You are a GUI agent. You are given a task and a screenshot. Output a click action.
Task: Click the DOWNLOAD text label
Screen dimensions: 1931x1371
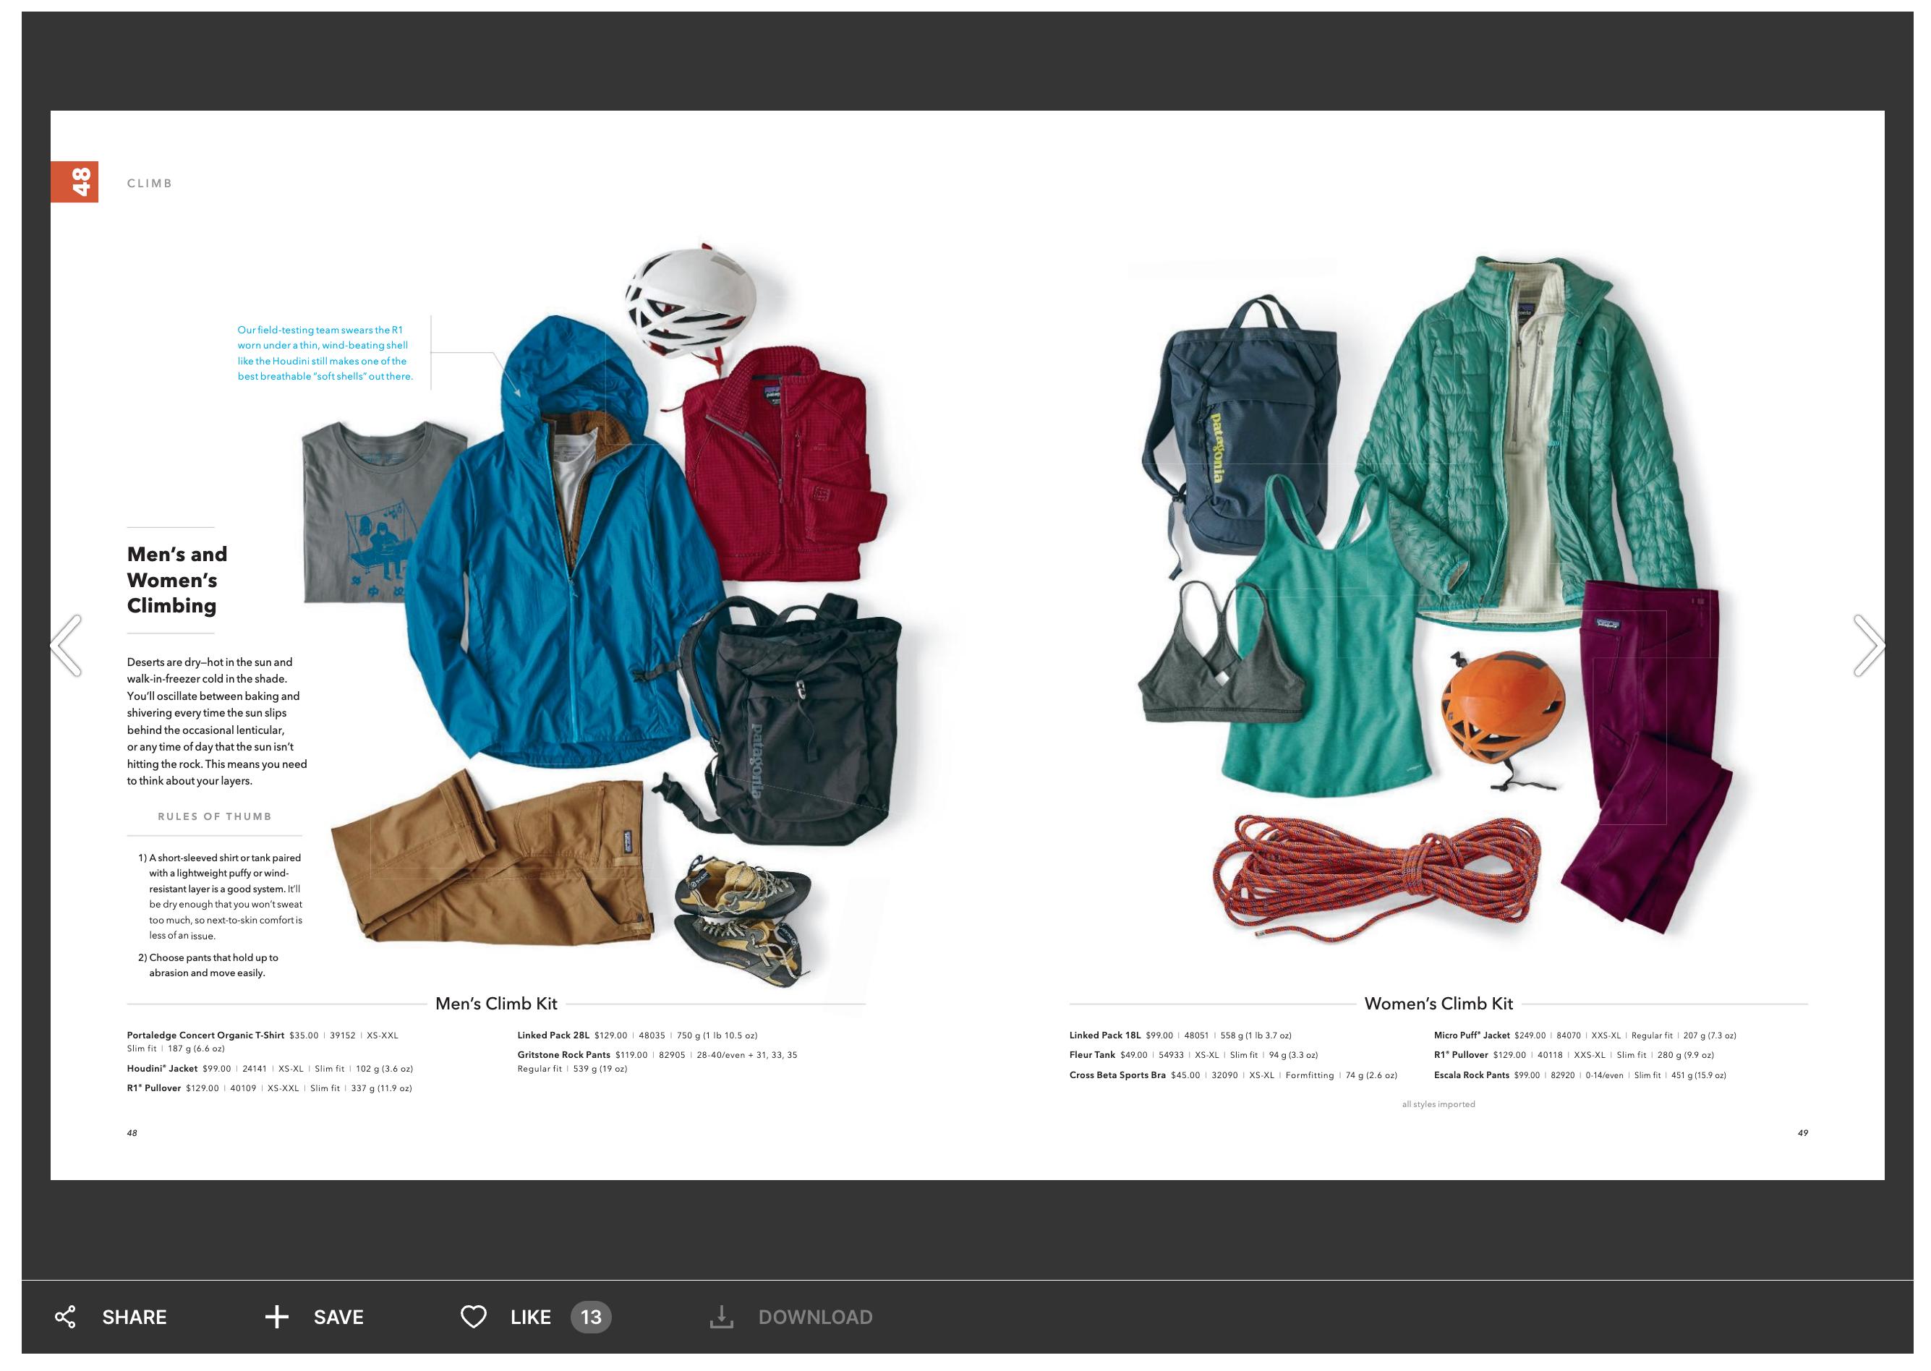815,1317
